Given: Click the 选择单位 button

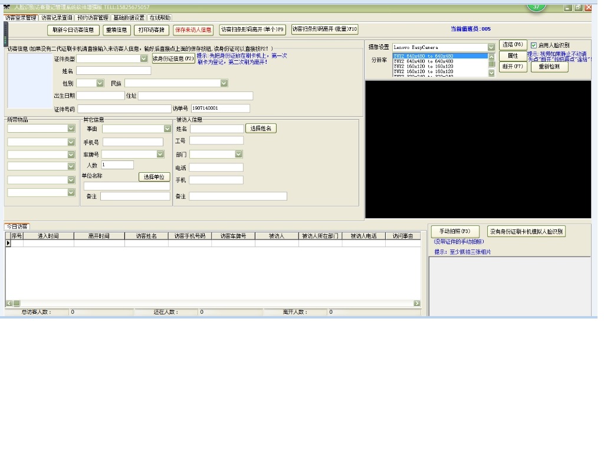Looking at the screenshot, I should pyautogui.click(x=154, y=177).
